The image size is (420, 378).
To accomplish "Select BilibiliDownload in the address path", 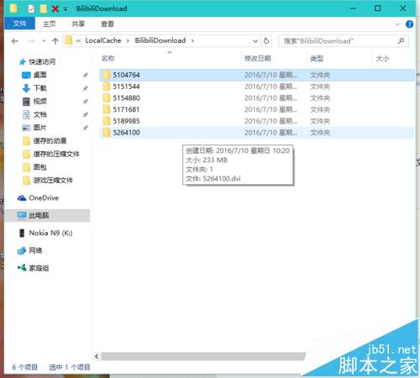I will pos(160,40).
